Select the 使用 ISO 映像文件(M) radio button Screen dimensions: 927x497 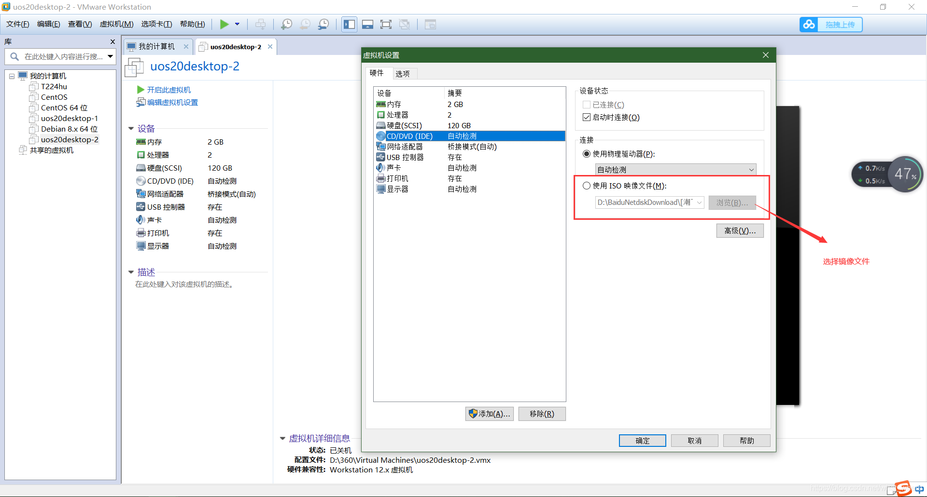(x=587, y=186)
